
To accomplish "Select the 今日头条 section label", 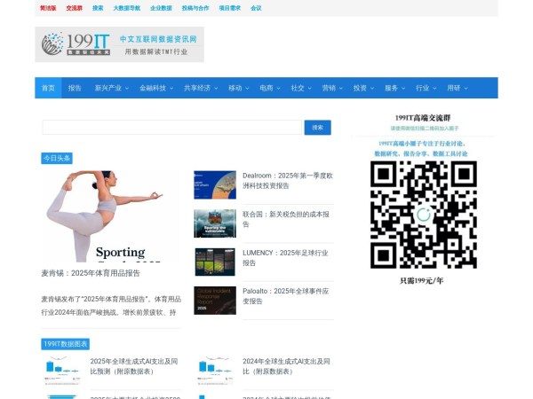I will pos(57,158).
